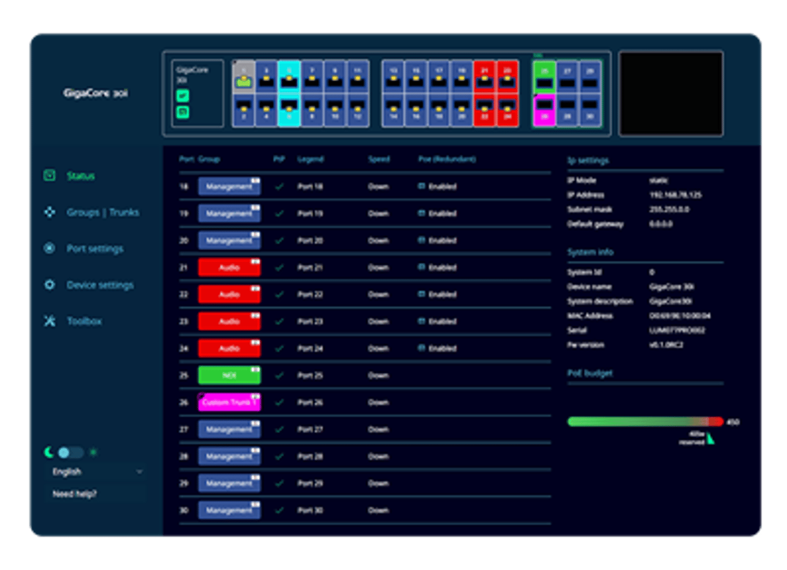787x570 pixels.
Task: Open the Port settings menu item
Action: [x=95, y=249]
